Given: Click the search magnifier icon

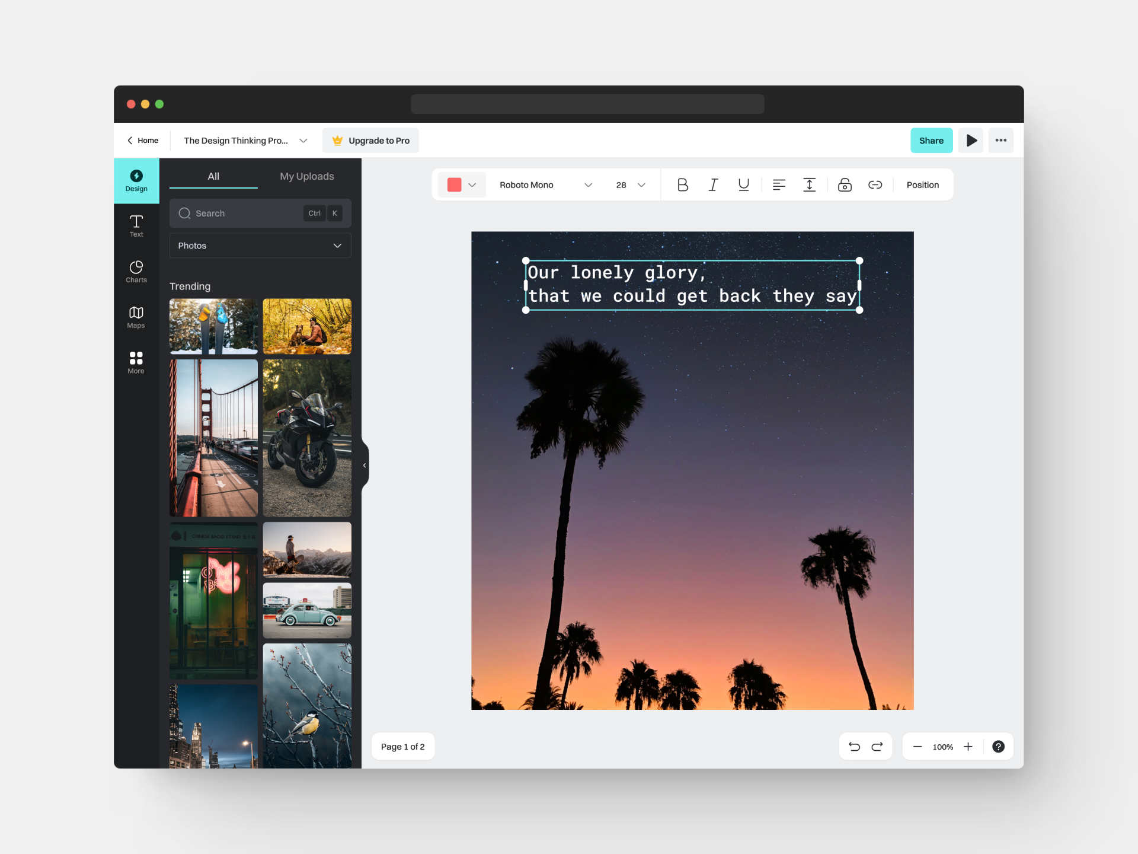Looking at the screenshot, I should click(184, 213).
